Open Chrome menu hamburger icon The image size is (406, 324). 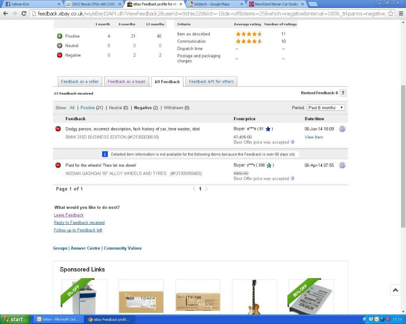pos(400,13)
